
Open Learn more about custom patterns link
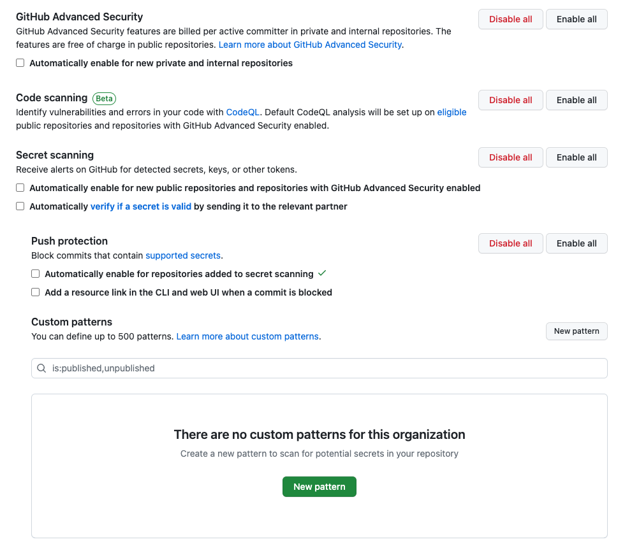(x=247, y=336)
